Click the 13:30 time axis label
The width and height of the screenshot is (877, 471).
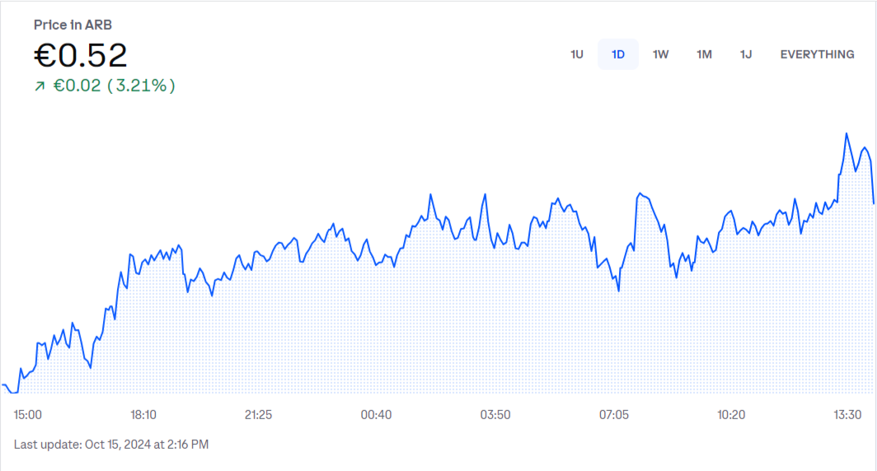(848, 414)
